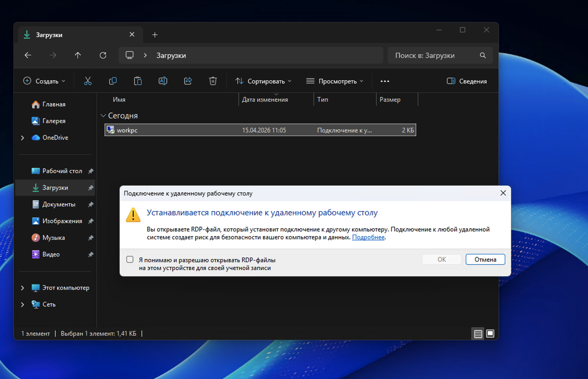Click the Share icon in toolbar
588x379 pixels.
188,81
